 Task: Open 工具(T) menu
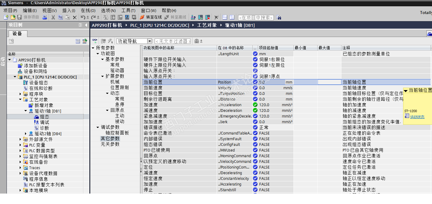click(128, 10)
